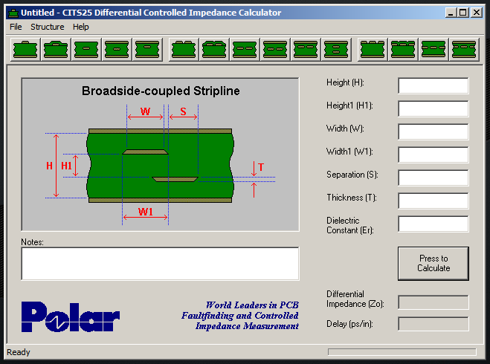Open the Help menu
Image resolution: width=490 pixels, height=364 pixels.
[80, 27]
